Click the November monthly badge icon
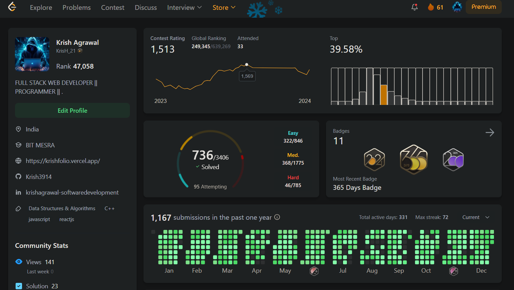The image size is (514, 290). pyautogui.click(x=453, y=271)
